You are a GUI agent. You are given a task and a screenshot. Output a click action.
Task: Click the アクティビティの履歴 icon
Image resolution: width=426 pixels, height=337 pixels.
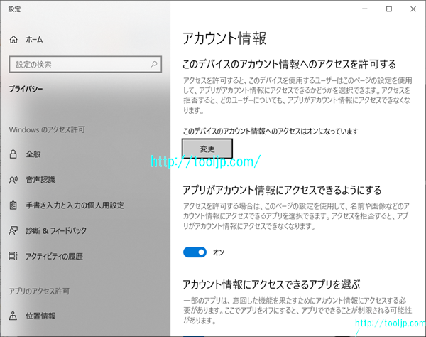(x=13, y=256)
